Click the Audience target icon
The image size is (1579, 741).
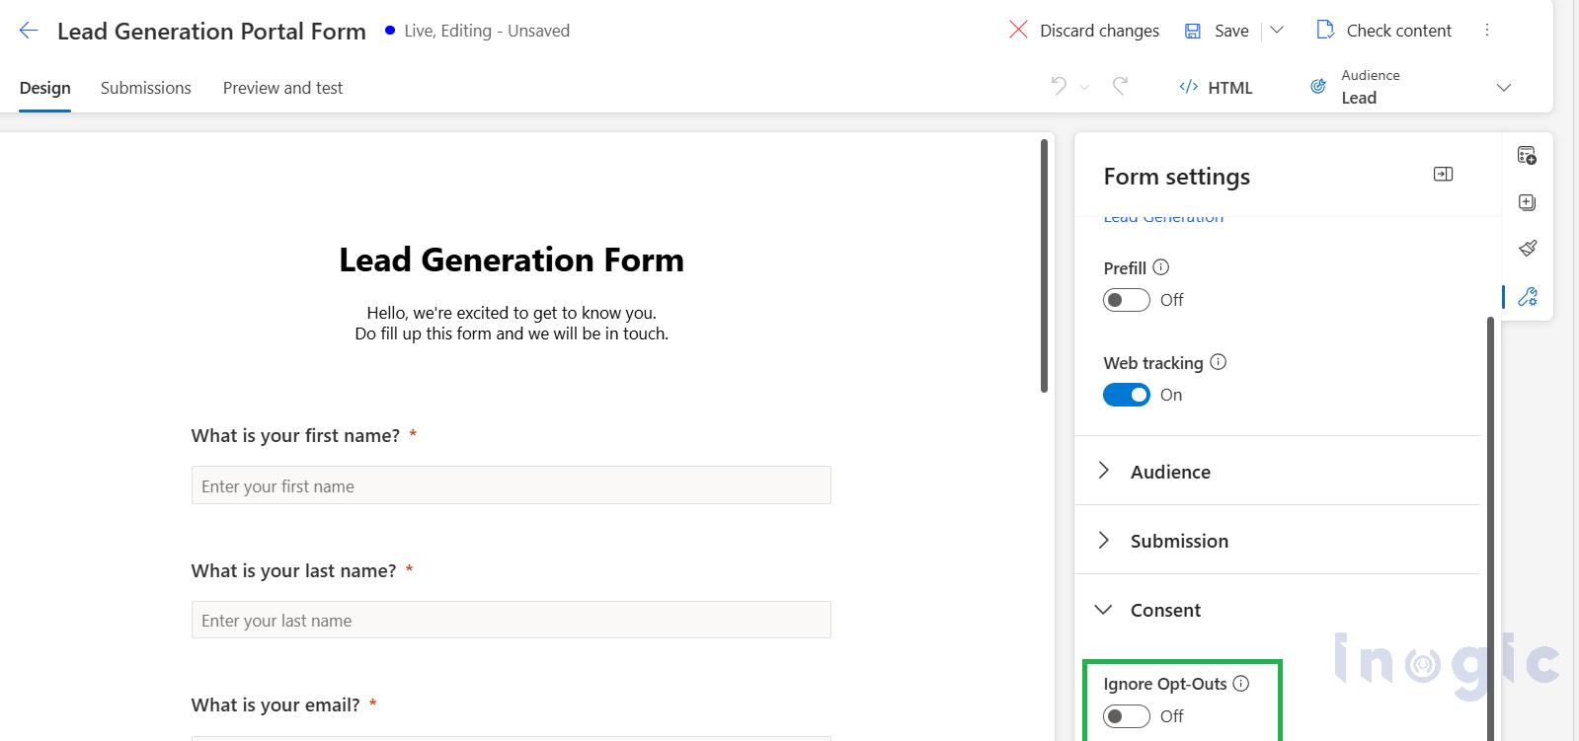[1318, 87]
